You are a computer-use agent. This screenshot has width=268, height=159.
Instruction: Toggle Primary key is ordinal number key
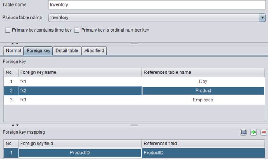(77, 30)
